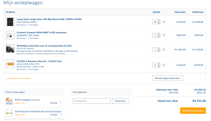Decrease the Growatt inverter quantity

click(x=159, y=36)
